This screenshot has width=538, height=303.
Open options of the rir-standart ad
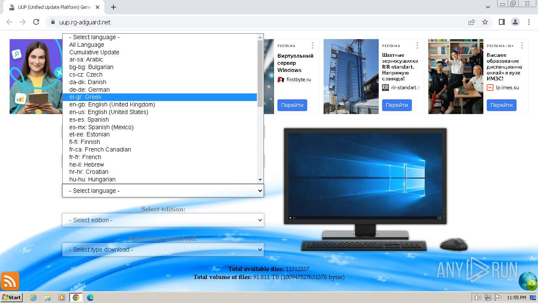click(x=417, y=45)
